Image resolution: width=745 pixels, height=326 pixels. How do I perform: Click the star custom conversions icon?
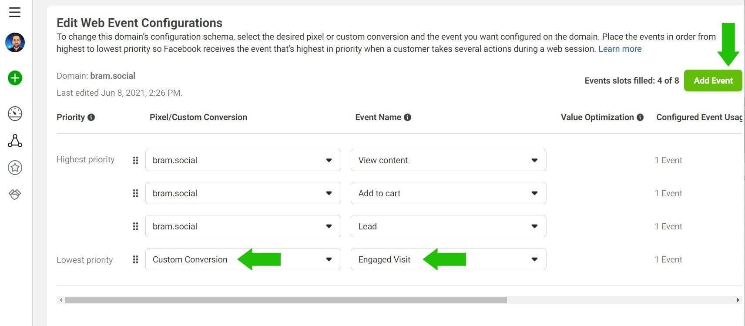click(x=15, y=168)
